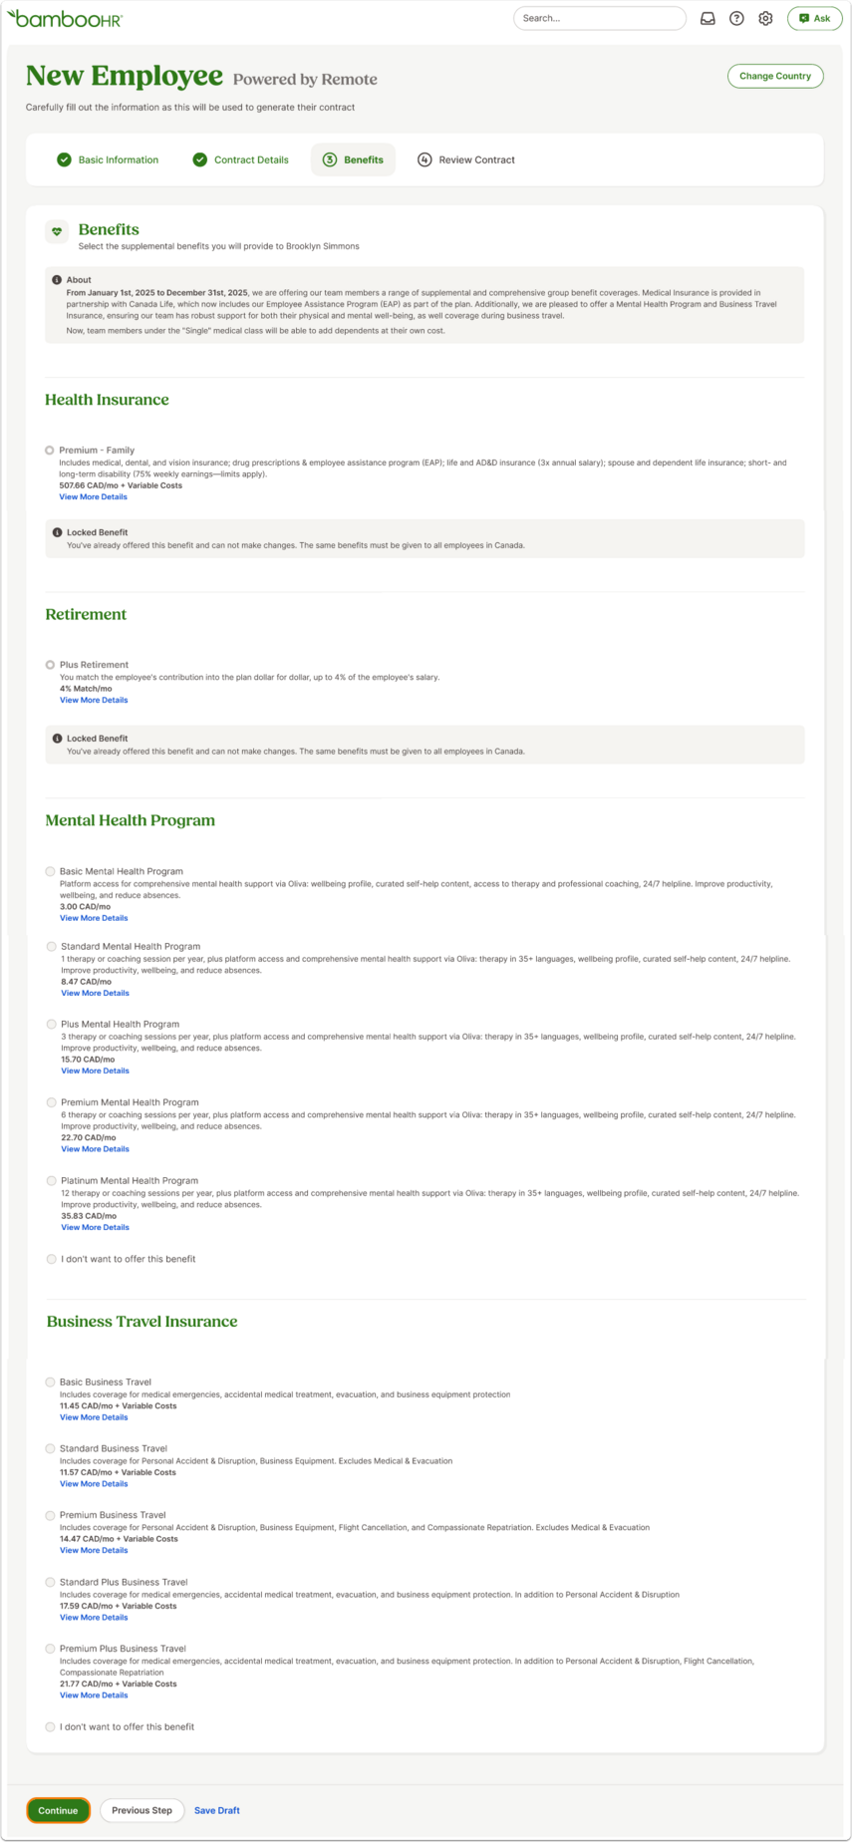This screenshot has height=1842, width=852.
Task: View More Details for Basic Mental Health Program
Action: [x=94, y=918]
